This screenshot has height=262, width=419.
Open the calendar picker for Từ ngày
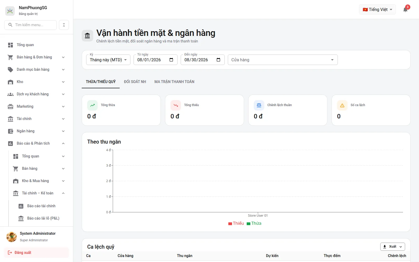(x=171, y=60)
